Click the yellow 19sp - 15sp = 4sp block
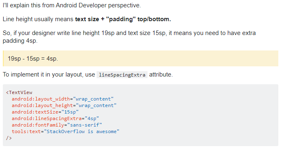The height and width of the screenshot is (151, 282). click(141, 59)
